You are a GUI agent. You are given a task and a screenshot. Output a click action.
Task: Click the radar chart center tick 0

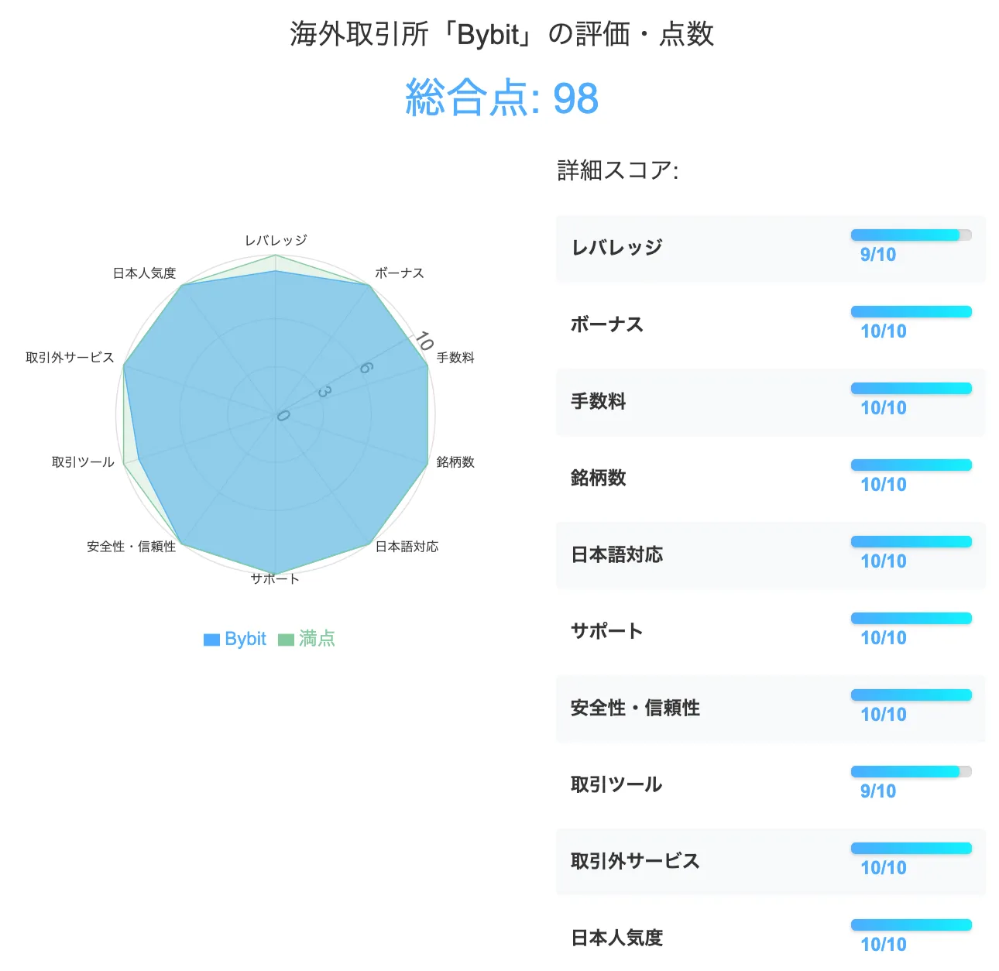(283, 416)
